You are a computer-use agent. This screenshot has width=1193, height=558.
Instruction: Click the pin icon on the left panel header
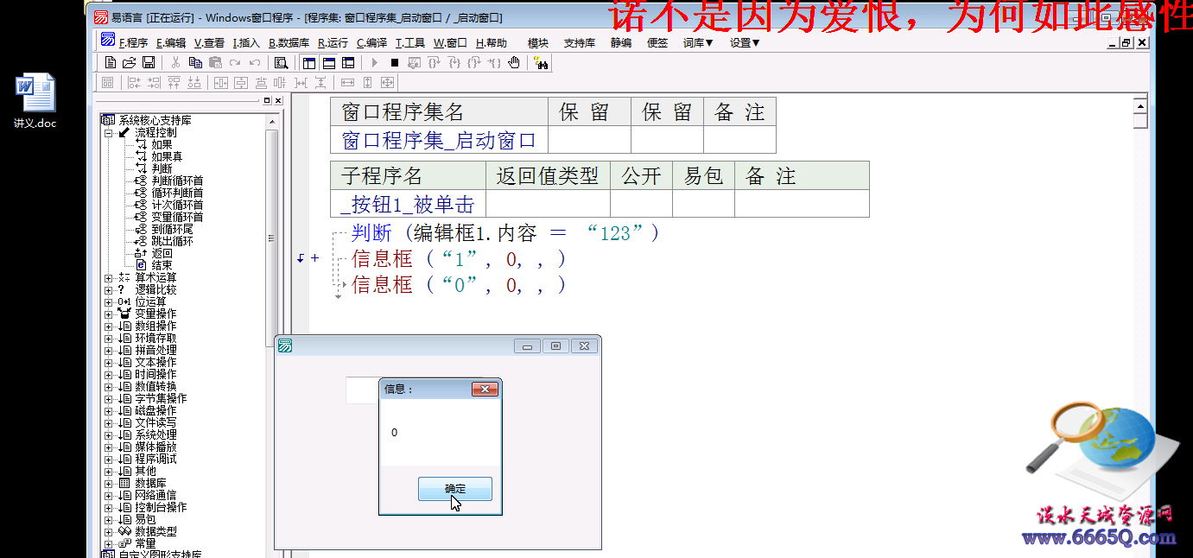pos(267,101)
